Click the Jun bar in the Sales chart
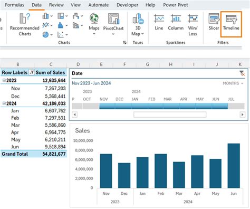Viewport: 250px width, 209px height. pos(234,166)
